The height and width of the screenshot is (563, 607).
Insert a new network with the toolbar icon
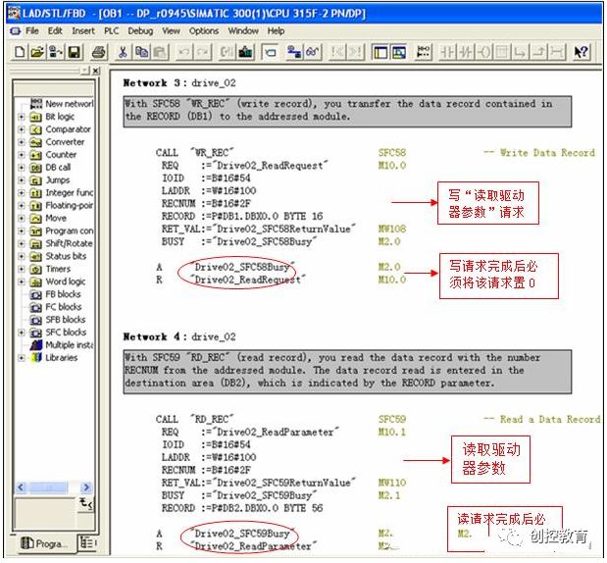click(423, 52)
